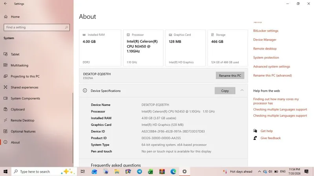Go back using the Settings back arrow

5,4
